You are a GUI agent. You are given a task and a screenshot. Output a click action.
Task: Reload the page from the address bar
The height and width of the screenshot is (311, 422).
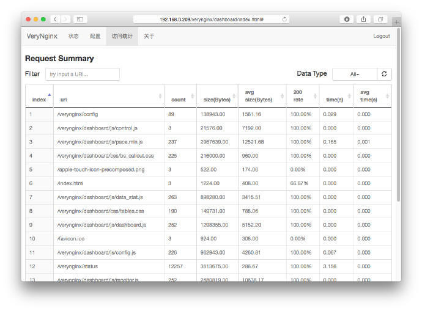(x=284, y=19)
